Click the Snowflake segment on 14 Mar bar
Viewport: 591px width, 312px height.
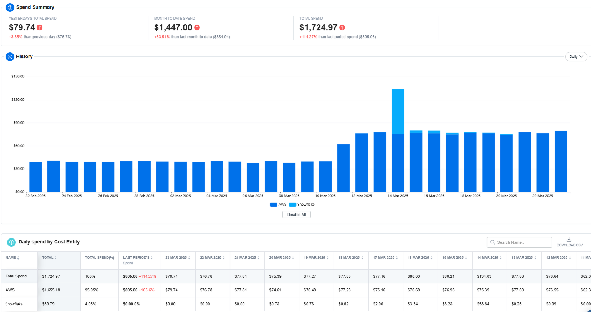[x=398, y=111]
